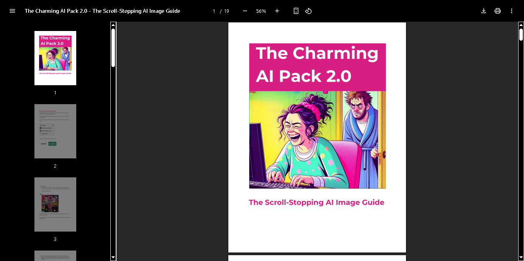Click page number label 1 under thumbnail

coord(55,93)
